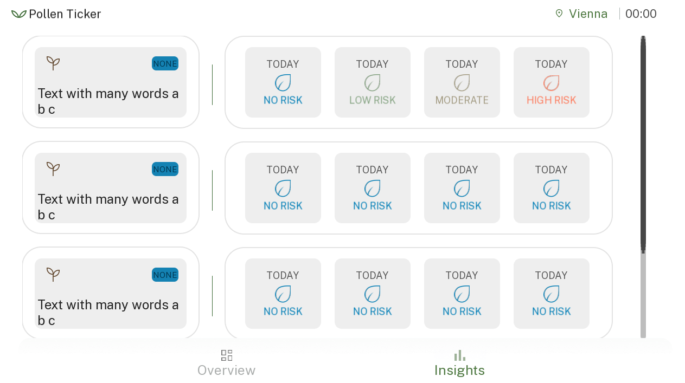Open the HIGH RISK today tile
Image resolution: width=685 pixels, height=383 pixels.
552,82
